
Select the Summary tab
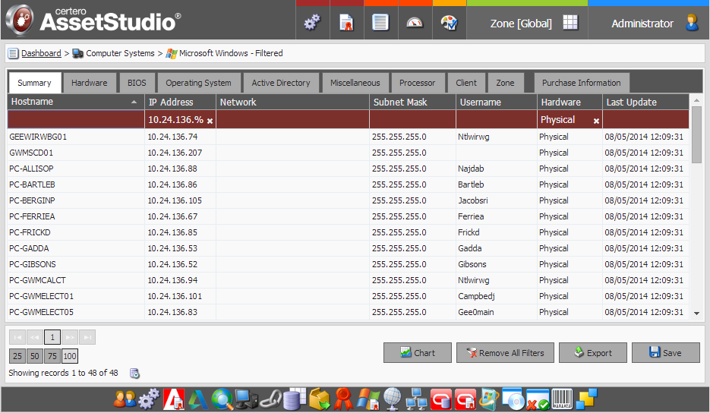pos(34,83)
